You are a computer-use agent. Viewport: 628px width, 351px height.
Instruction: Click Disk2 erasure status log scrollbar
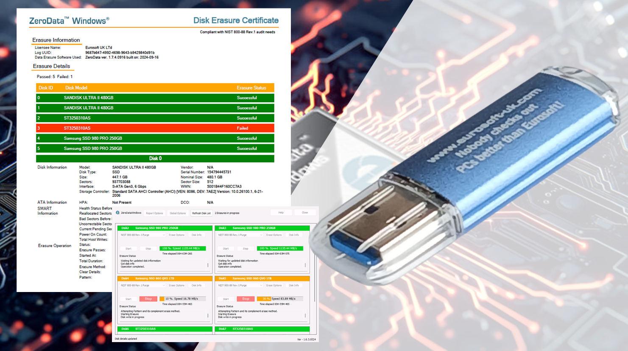pyautogui.click(x=208, y=265)
